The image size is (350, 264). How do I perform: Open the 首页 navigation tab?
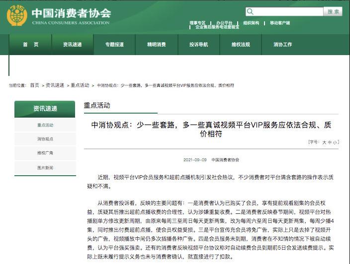pyautogui.click(x=31, y=45)
